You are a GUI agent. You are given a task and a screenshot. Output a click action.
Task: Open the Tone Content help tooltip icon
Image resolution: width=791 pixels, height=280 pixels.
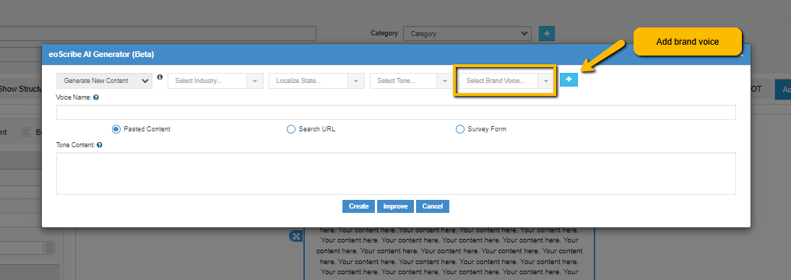(x=100, y=144)
